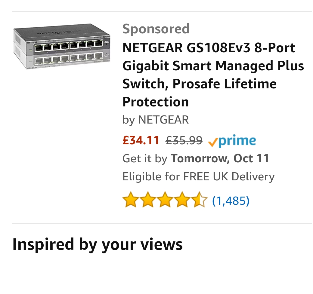Viewport: 313px width, 294px height.
Task: Click the fourth gold rating star
Action: pyautogui.click(x=182, y=201)
